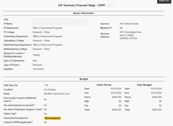The image size is (173, 126).
Task: Click the Print PDF button
Action: [x=164, y=1]
